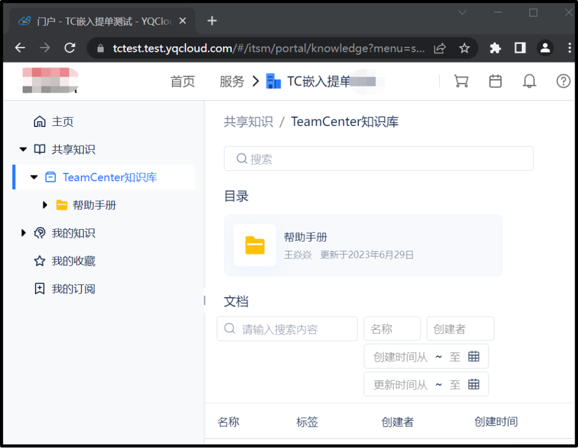Open the help question mark icon

pyautogui.click(x=563, y=81)
